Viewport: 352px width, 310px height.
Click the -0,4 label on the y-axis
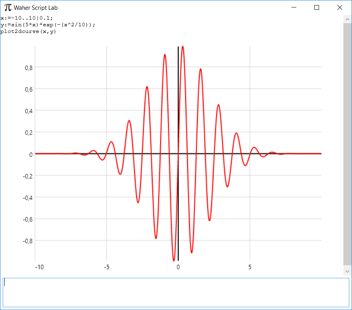(27, 197)
